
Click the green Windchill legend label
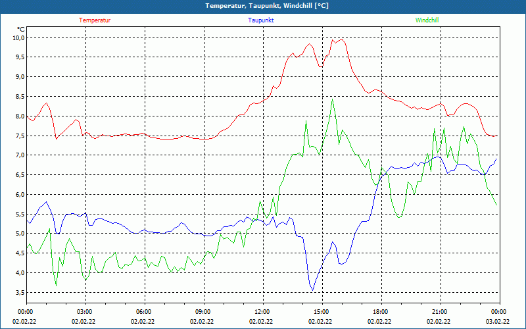427,20
